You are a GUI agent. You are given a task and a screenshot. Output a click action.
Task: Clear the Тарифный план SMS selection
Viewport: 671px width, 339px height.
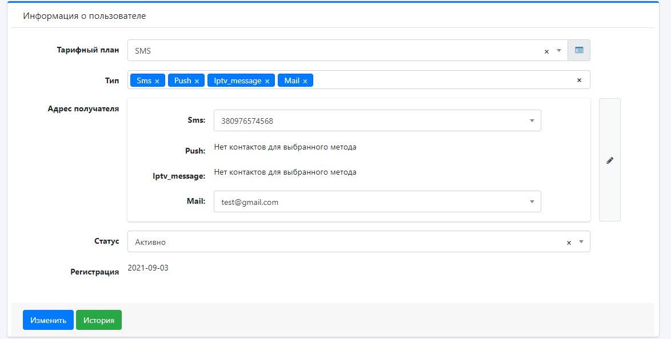click(546, 51)
